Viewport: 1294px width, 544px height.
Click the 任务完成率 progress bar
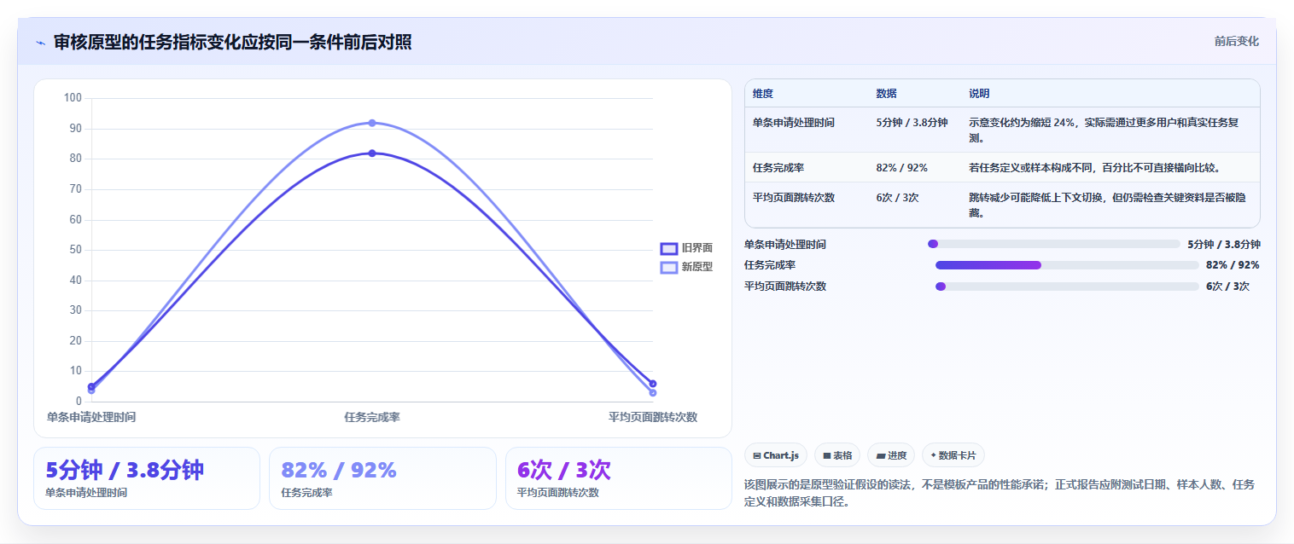coord(1067,264)
